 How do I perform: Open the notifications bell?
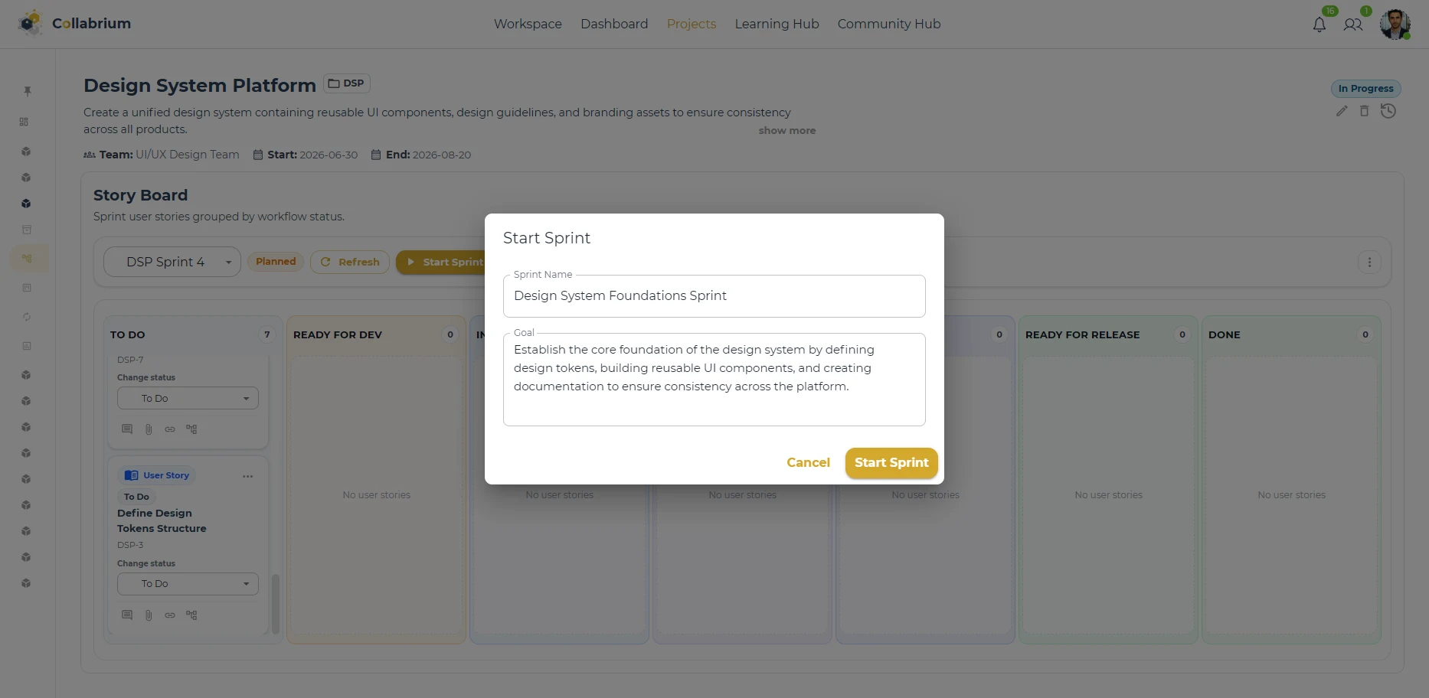click(x=1319, y=24)
